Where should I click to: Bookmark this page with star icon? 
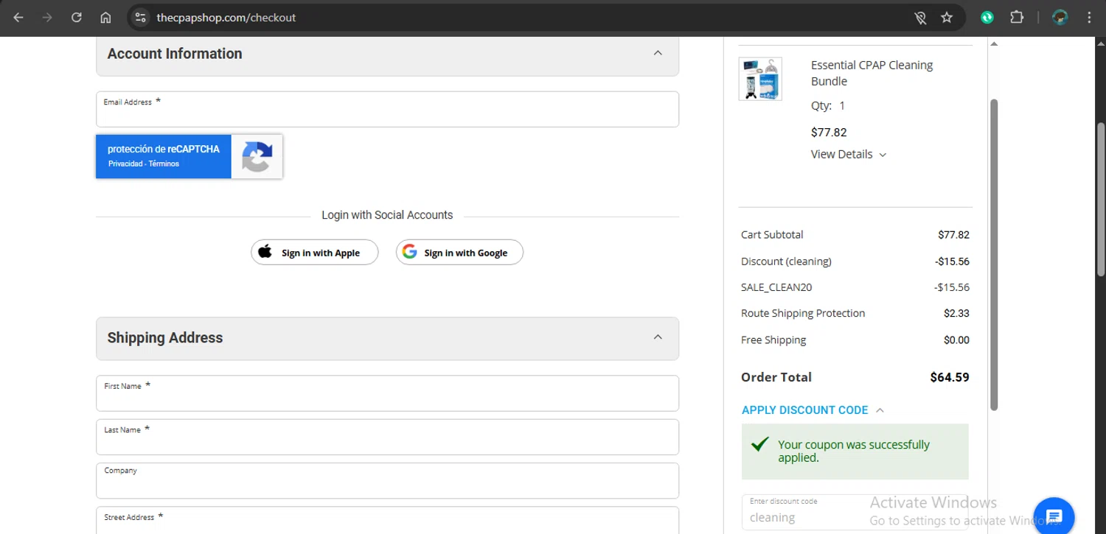point(947,18)
